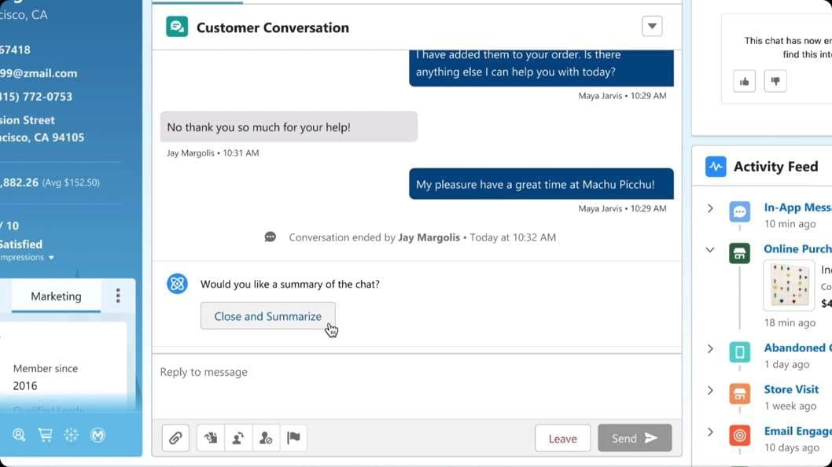Select the raise flag icon
The width and height of the screenshot is (832, 467).
point(293,437)
